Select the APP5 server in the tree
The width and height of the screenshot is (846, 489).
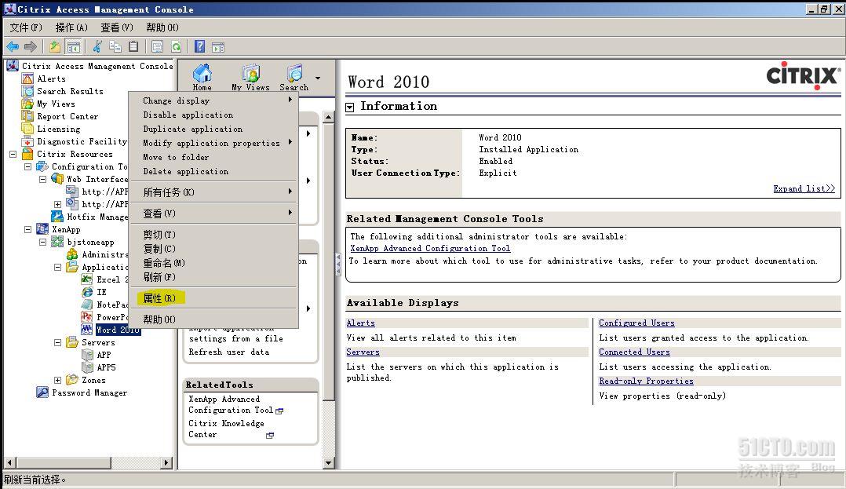click(106, 367)
